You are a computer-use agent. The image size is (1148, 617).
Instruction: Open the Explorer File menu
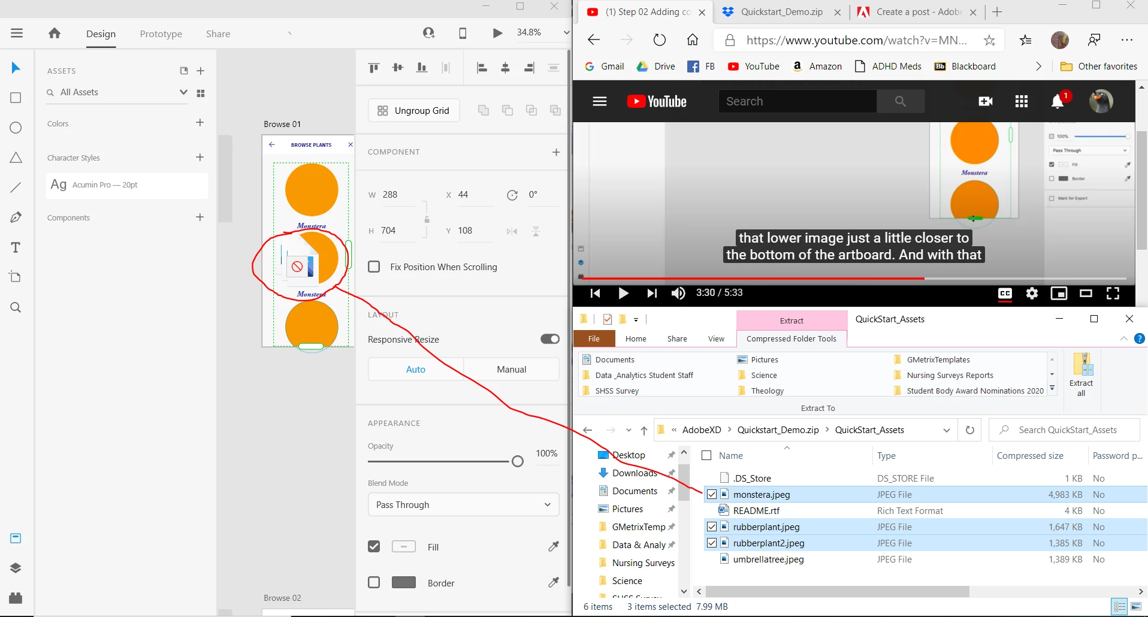tap(594, 338)
